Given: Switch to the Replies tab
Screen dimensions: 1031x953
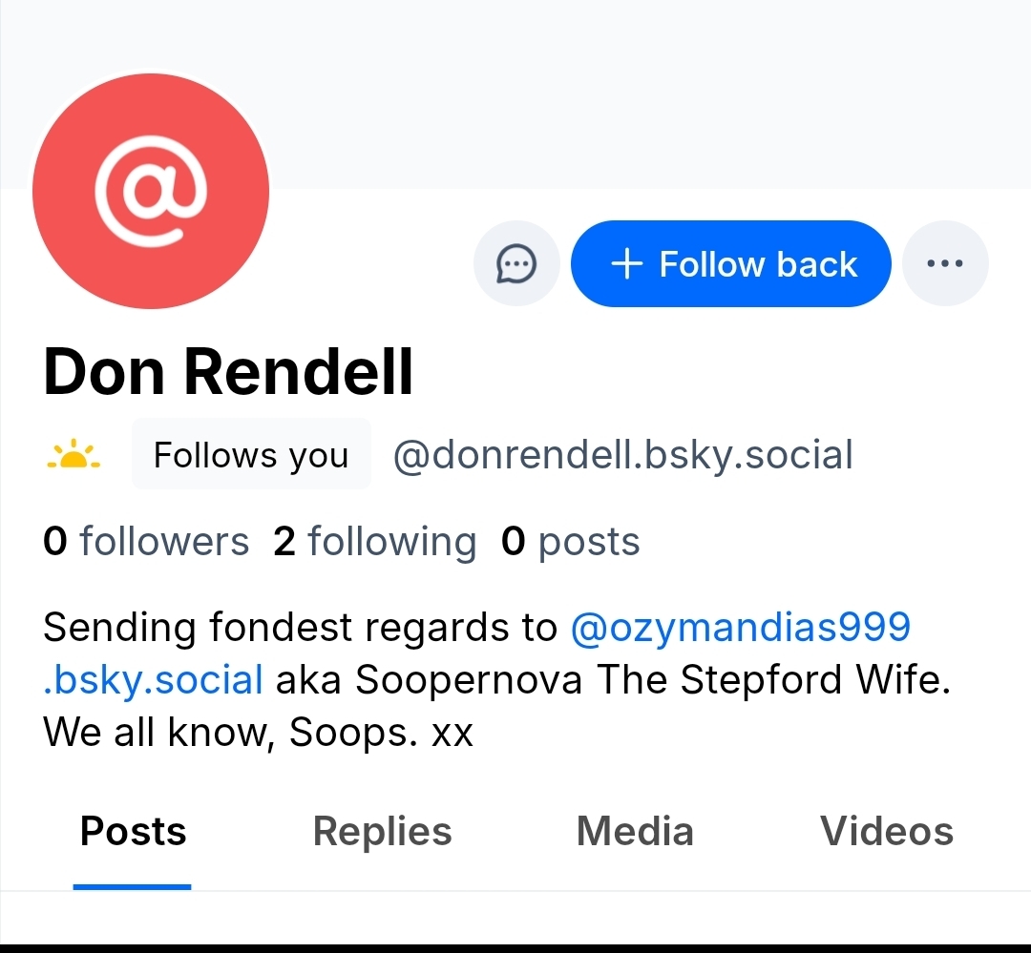Looking at the screenshot, I should point(382,832).
